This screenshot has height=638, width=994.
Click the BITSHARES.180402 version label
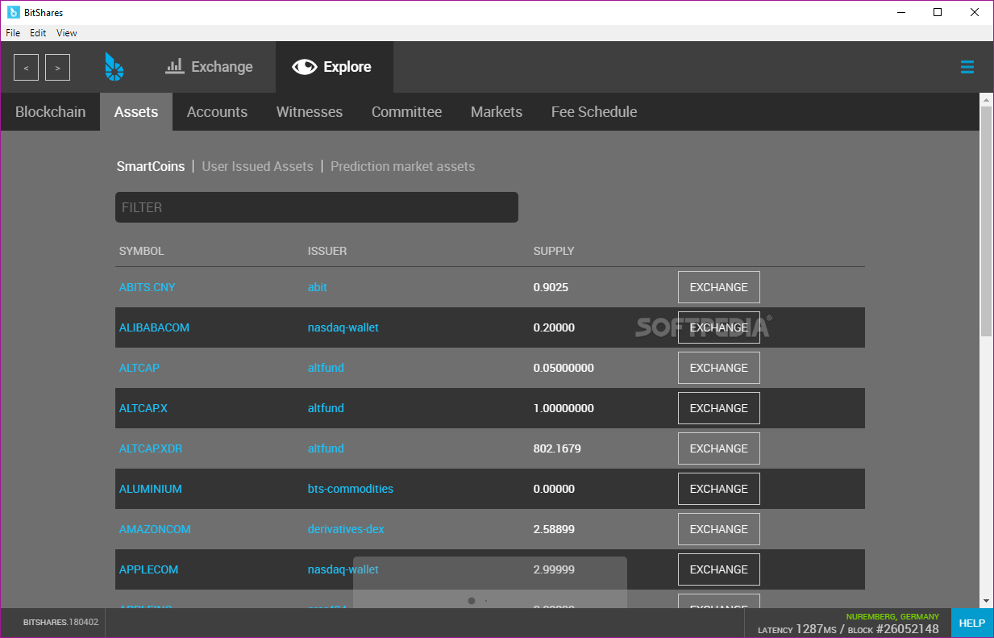coord(60,623)
